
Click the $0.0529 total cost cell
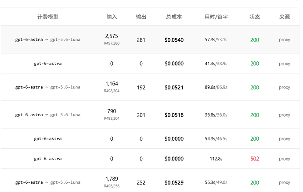tap(174, 182)
